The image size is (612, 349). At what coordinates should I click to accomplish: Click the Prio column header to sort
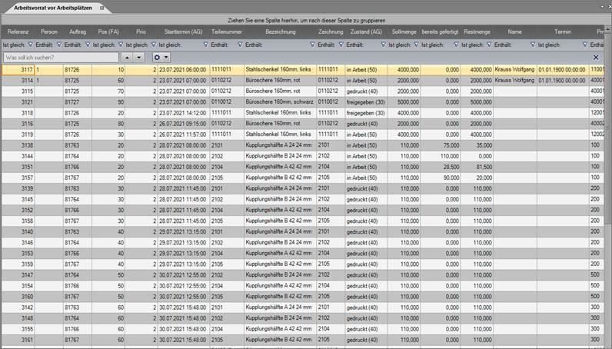pyautogui.click(x=141, y=32)
